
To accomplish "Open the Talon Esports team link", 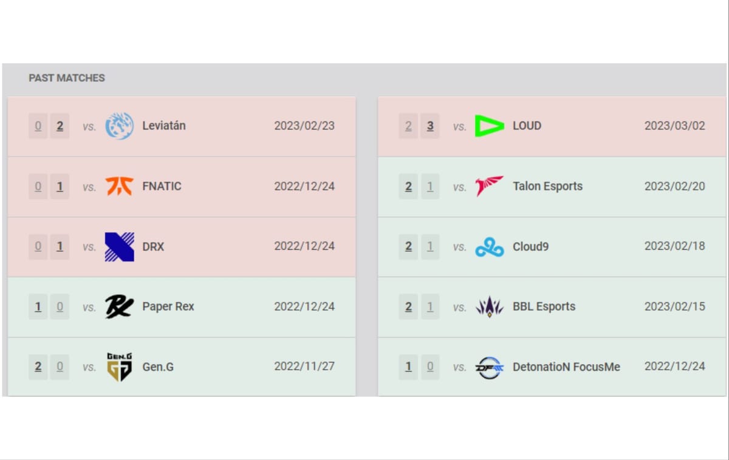I will tap(547, 186).
